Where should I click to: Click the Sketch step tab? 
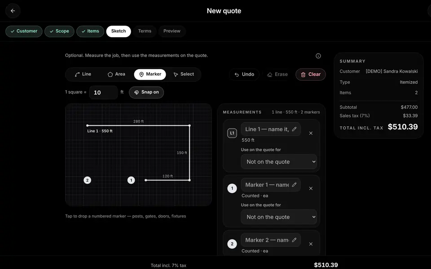coord(119,31)
